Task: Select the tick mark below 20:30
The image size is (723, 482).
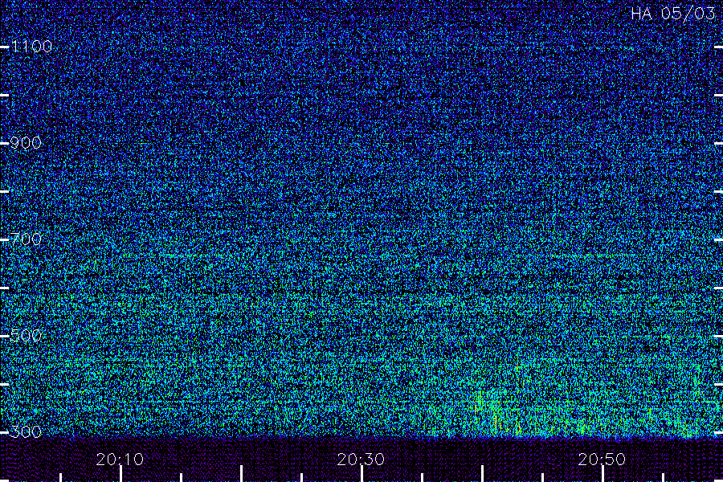Action: click(362, 474)
